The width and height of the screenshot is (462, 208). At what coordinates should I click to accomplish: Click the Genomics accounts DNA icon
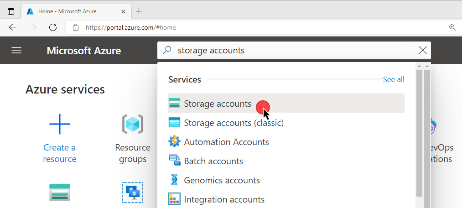pyautogui.click(x=174, y=180)
